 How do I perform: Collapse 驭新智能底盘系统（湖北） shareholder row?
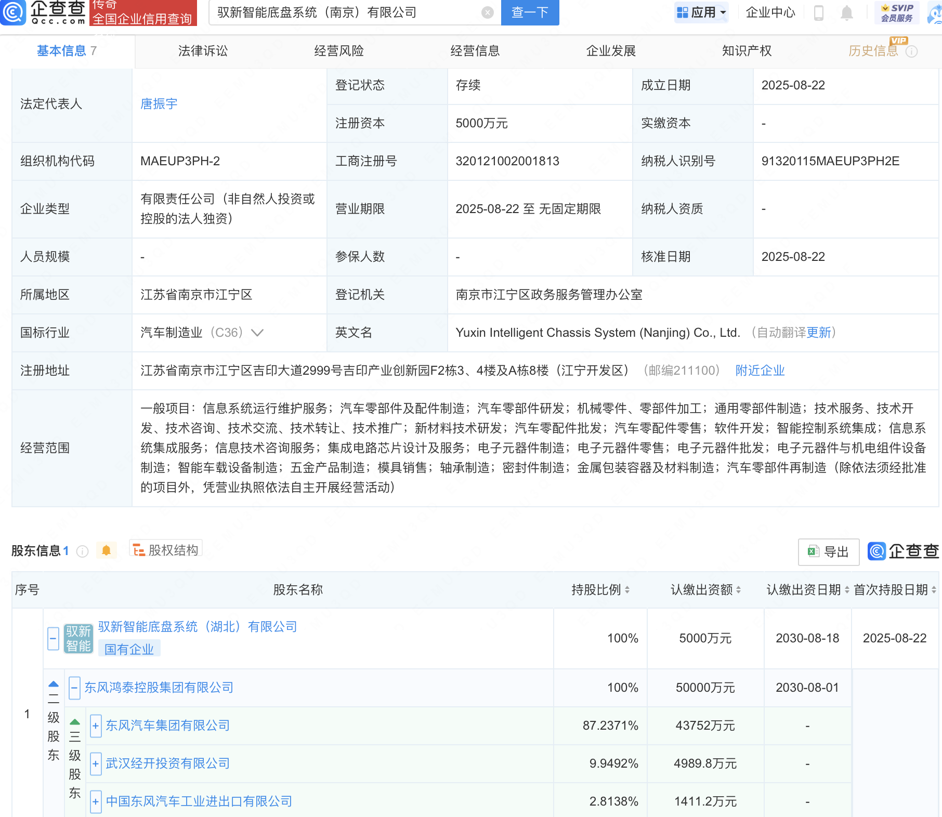click(x=53, y=638)
